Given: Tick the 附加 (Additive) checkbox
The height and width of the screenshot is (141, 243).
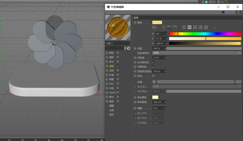Looking at the screenshot, I should pos(153,76).
